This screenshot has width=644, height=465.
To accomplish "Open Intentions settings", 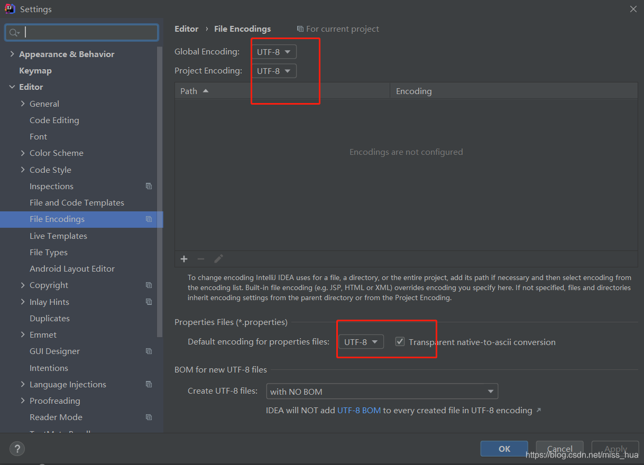I will (49, 368).
